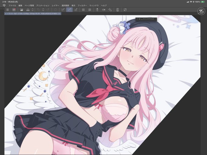The height and width of the screenshot is (155, 207).
Task: Open the アニメーション menu
Action: coord(43,5)
